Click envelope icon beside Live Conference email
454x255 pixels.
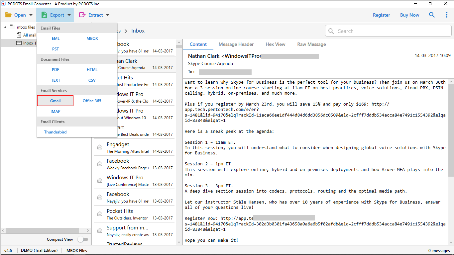100,180
